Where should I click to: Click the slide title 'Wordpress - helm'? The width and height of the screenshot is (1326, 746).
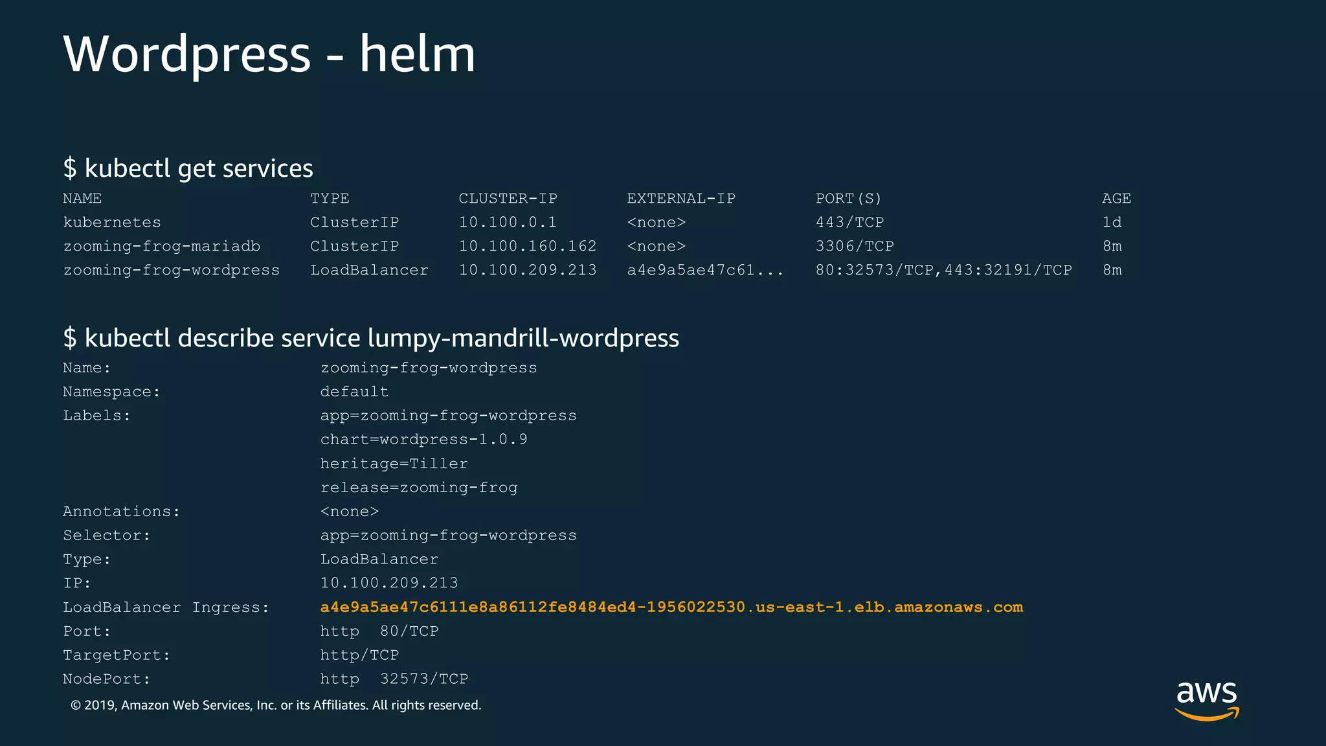(269, 54)
